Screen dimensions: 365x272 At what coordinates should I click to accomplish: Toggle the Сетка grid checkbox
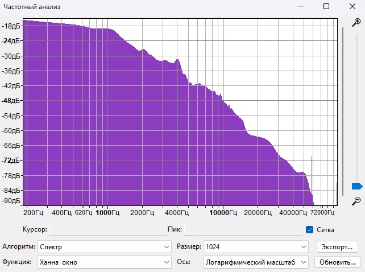click(x=310, y=229)
